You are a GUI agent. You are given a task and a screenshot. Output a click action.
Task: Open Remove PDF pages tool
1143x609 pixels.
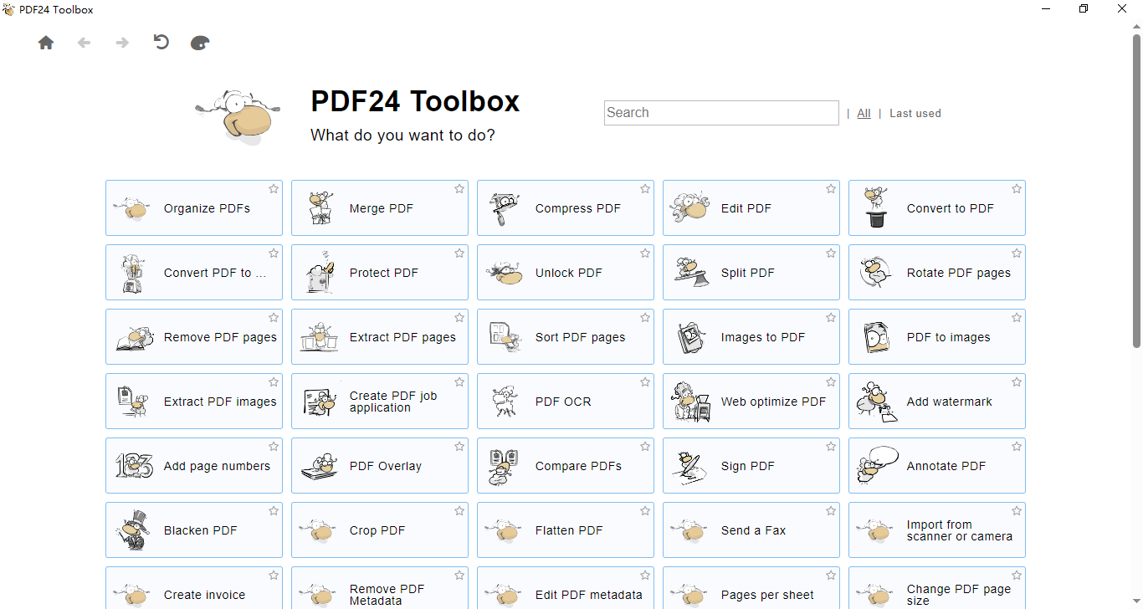click(x=194, y=337)
